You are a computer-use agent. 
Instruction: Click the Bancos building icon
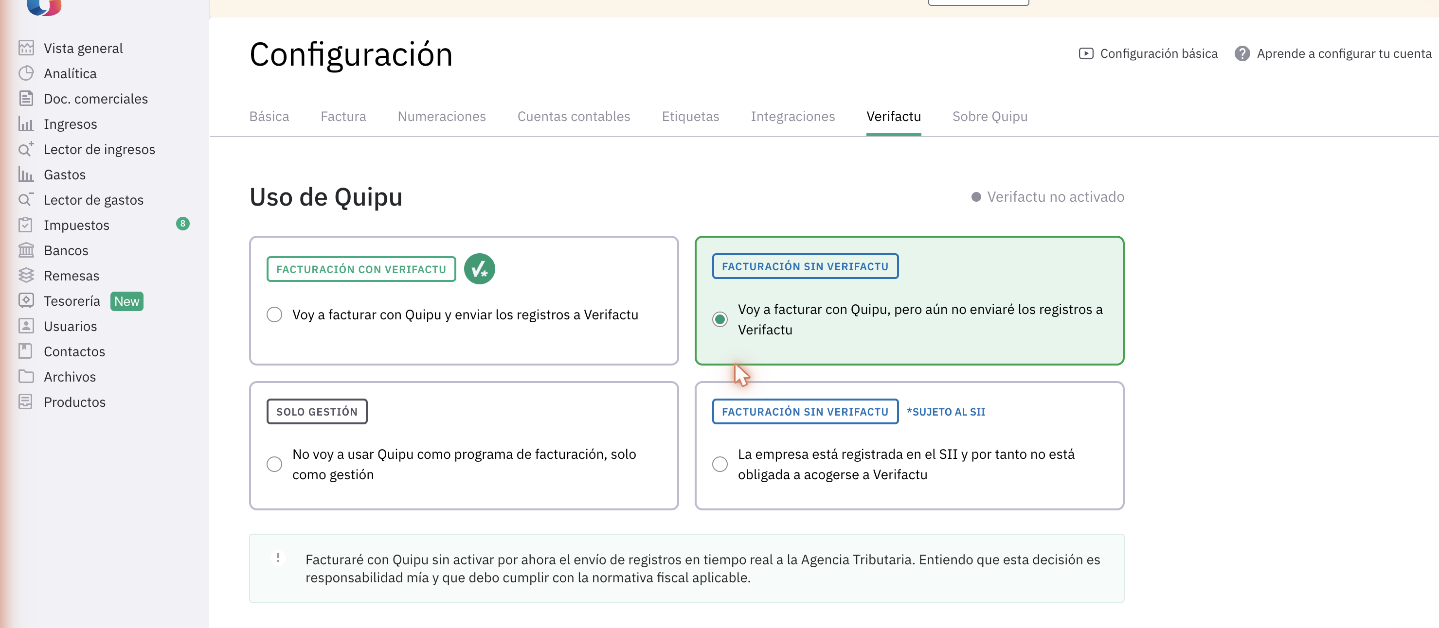pos(26,250)
